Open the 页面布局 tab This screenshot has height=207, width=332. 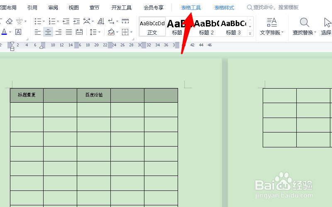[8, 8]
